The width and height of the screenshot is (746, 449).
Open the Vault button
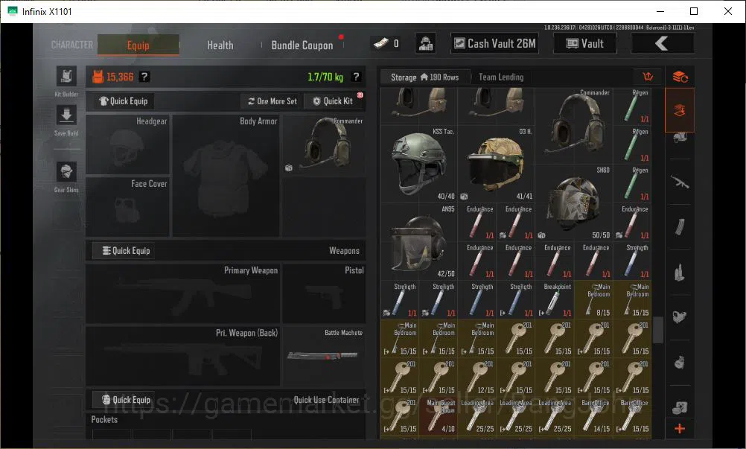pos(585,43)
